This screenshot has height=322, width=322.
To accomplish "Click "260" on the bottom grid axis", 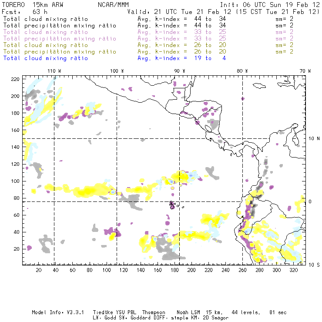I will click(x=242, y=270).
